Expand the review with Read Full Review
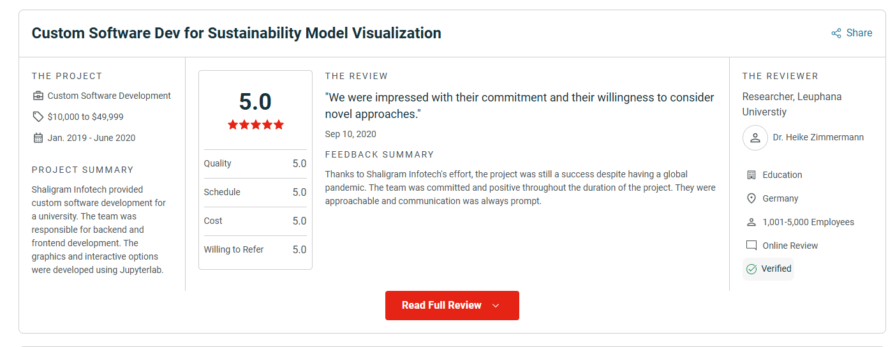The image size is (895, 347). tap(441, 306)
